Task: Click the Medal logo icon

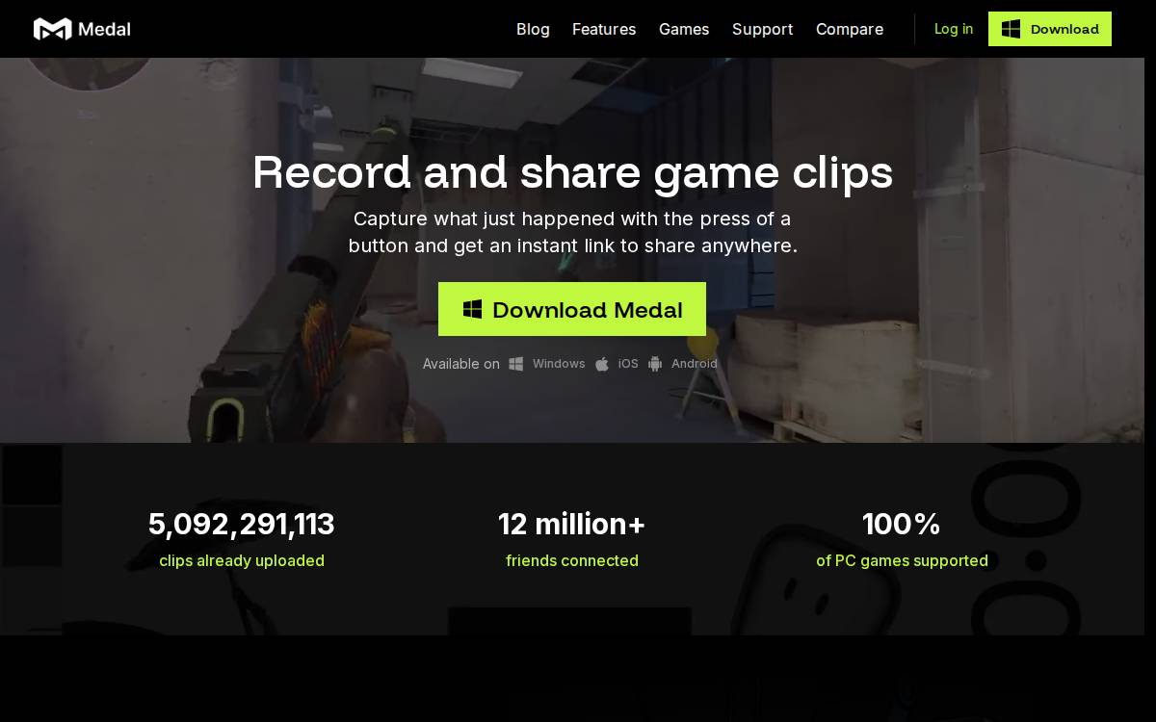Action: 52,29
